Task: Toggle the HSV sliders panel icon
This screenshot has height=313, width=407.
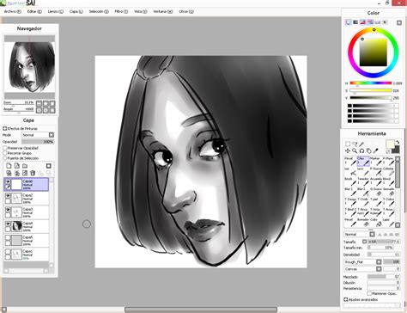Action: [362, 22]
